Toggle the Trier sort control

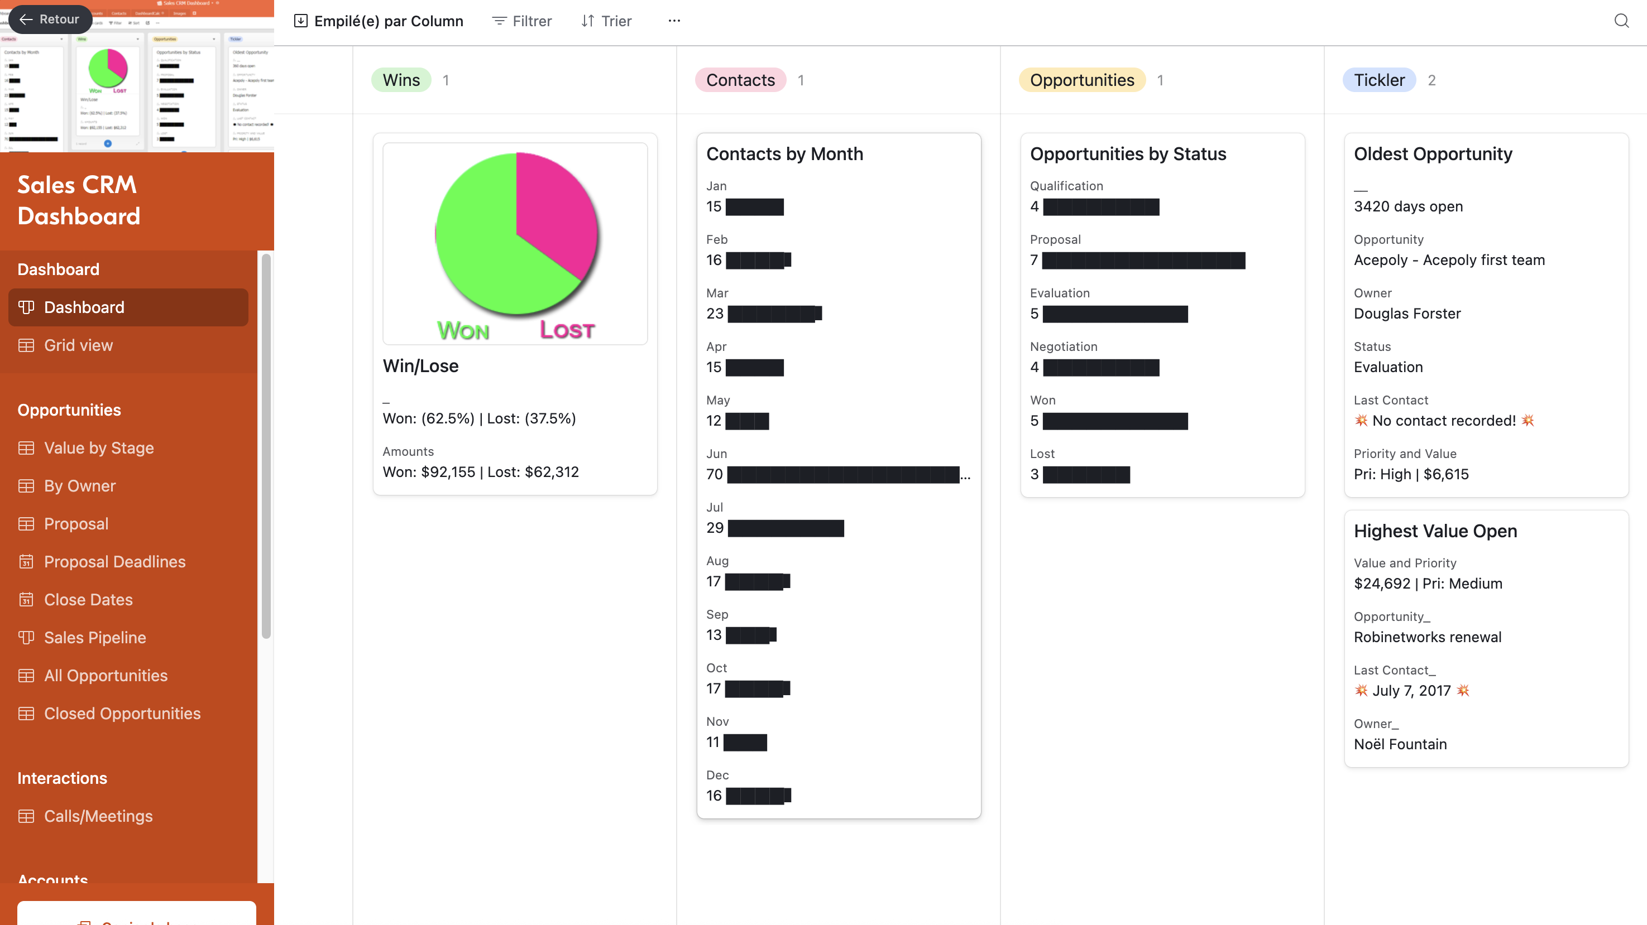pos(604,21)
